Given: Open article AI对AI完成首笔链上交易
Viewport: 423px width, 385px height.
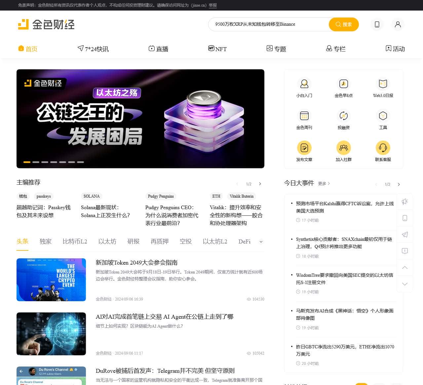Looking at the screenshot, I should click(165, 317).
